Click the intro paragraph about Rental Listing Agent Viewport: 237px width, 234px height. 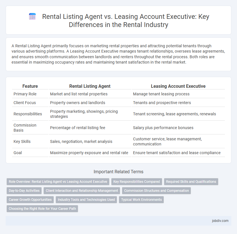pyautogui.click(x=118, y=54)
